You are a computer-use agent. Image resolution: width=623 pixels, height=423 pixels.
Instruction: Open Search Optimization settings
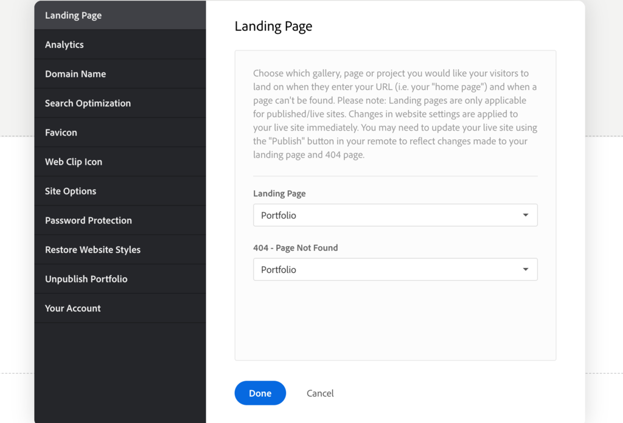(120, 103)
